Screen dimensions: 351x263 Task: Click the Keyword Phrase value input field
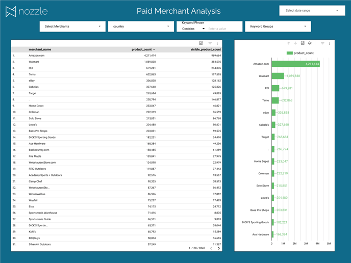coord(224,29)
